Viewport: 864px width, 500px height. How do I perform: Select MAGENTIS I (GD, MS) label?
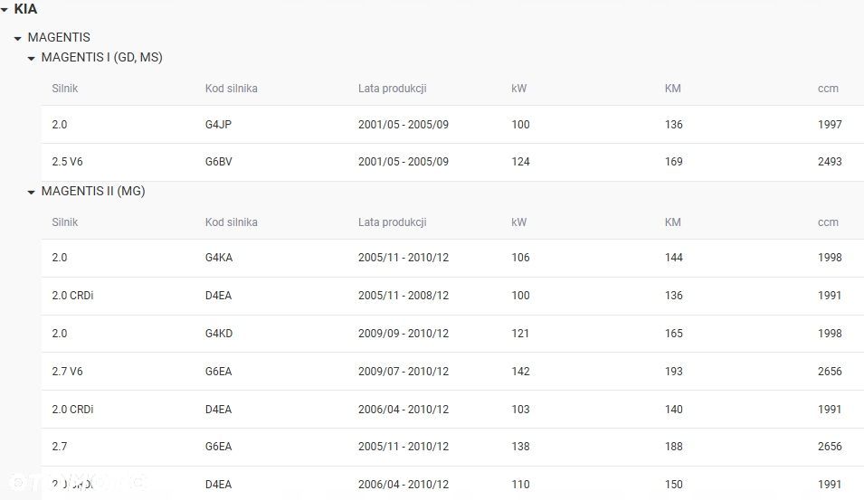pos(102,57)
